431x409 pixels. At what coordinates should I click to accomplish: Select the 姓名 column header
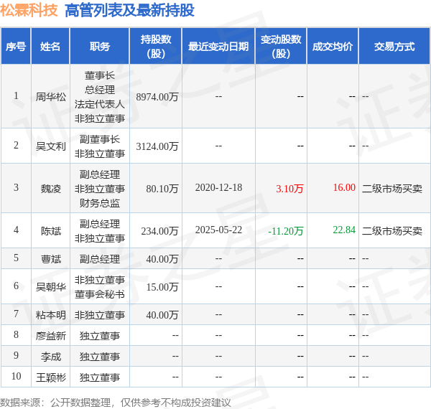(50, 47)
